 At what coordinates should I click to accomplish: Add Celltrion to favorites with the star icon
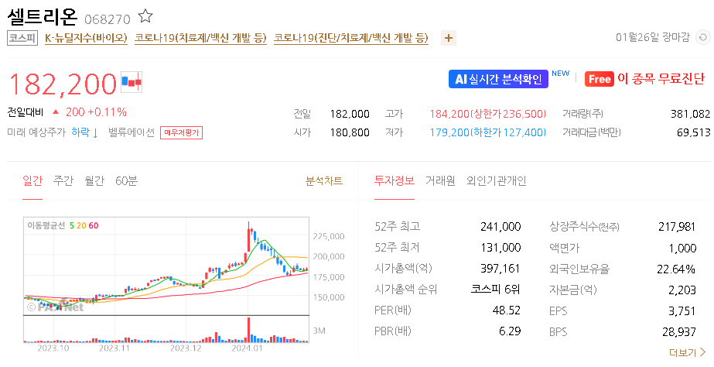[145, 16]
